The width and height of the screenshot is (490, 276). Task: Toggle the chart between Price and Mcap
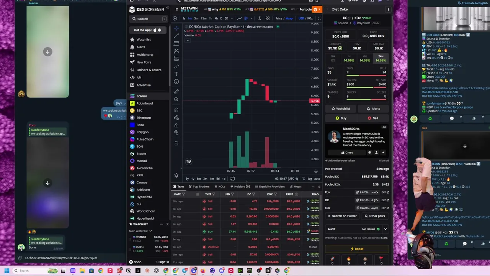tap(284, 18)
